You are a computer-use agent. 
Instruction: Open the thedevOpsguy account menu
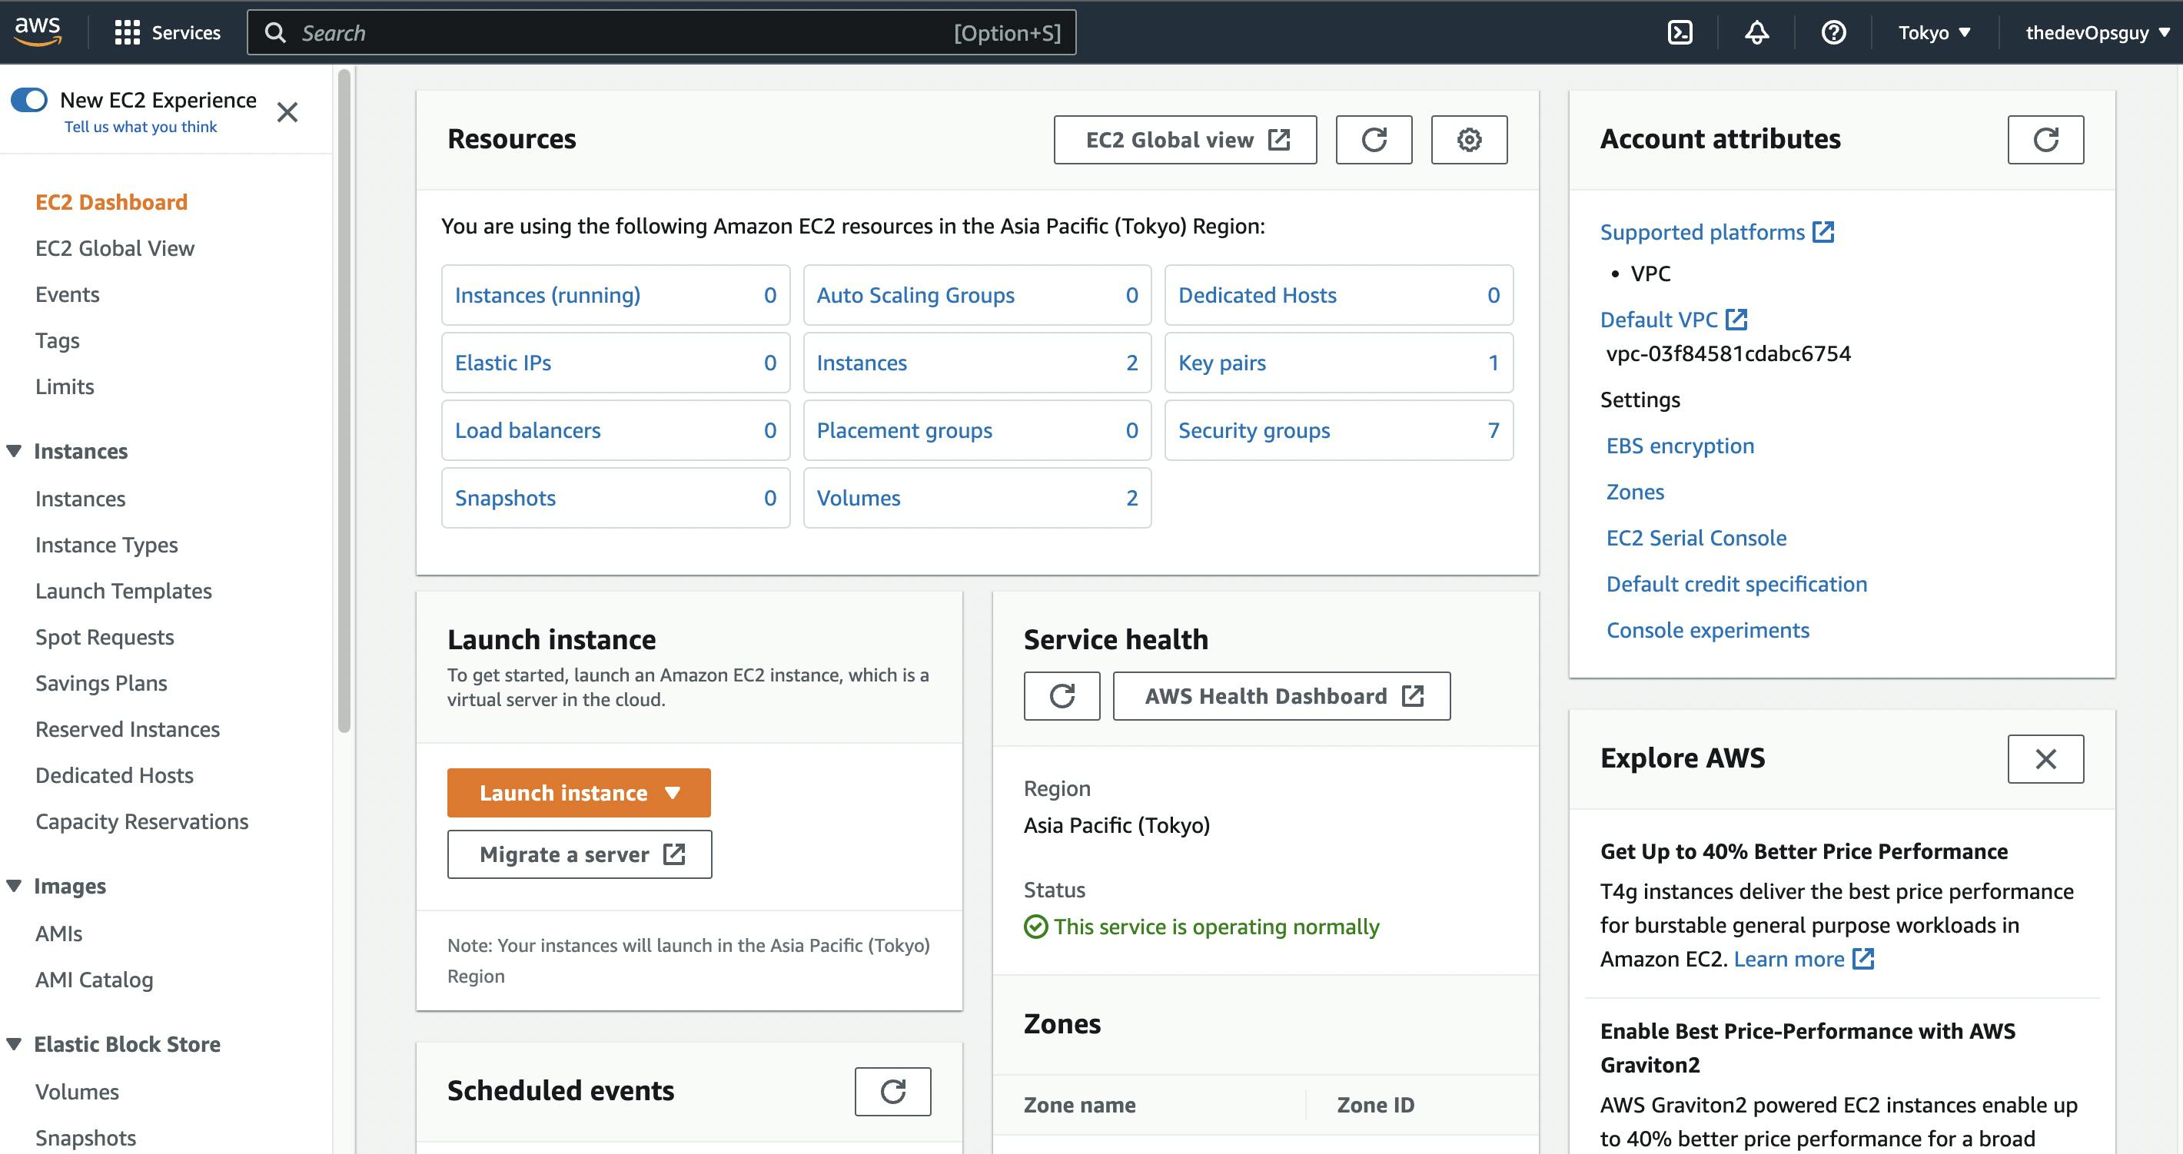click(2097, 32)
